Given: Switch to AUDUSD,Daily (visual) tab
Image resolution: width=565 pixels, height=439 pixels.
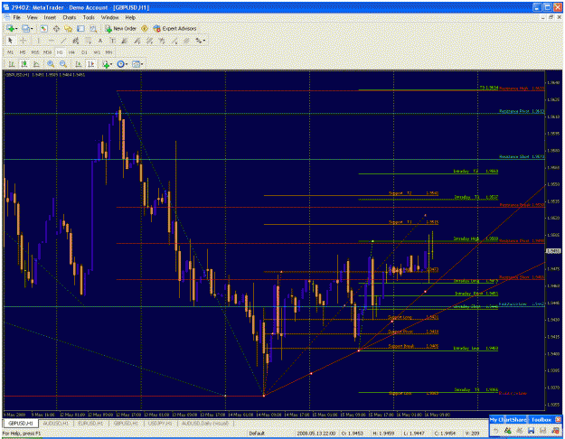Looking at the screenshot, I should [205, 424].
